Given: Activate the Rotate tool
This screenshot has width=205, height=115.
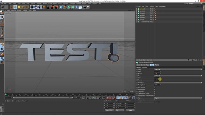Looking at the screenshot, I should tap(23, 7).
